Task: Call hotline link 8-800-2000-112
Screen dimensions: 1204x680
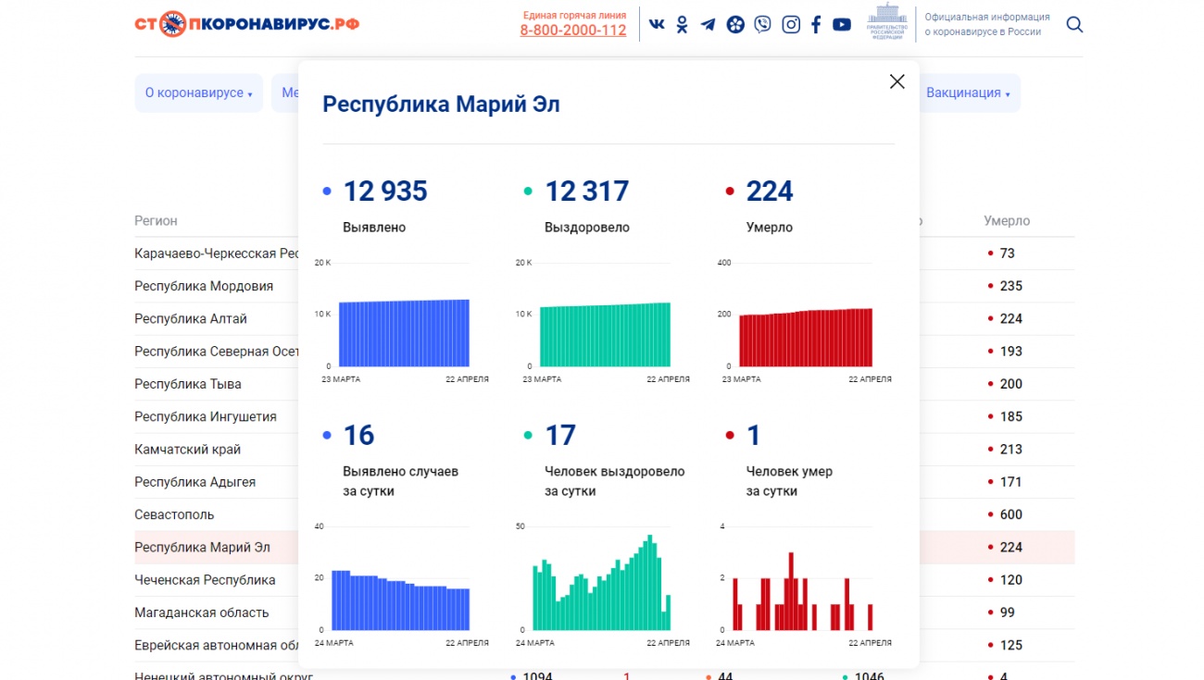Action: click(x=572, y=31)
